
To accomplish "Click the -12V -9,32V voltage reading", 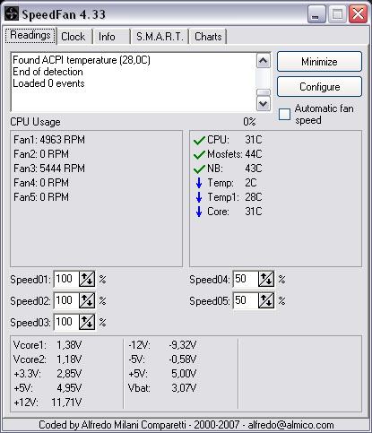I will (x=162, y=345).
